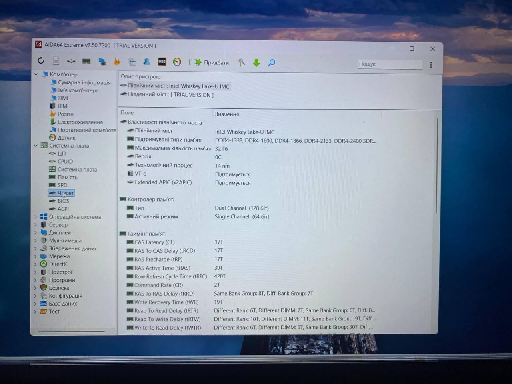This screenshot has width=512, height=384.
Task: Open the OSD panel icon
Action: (x=162, y=62)
